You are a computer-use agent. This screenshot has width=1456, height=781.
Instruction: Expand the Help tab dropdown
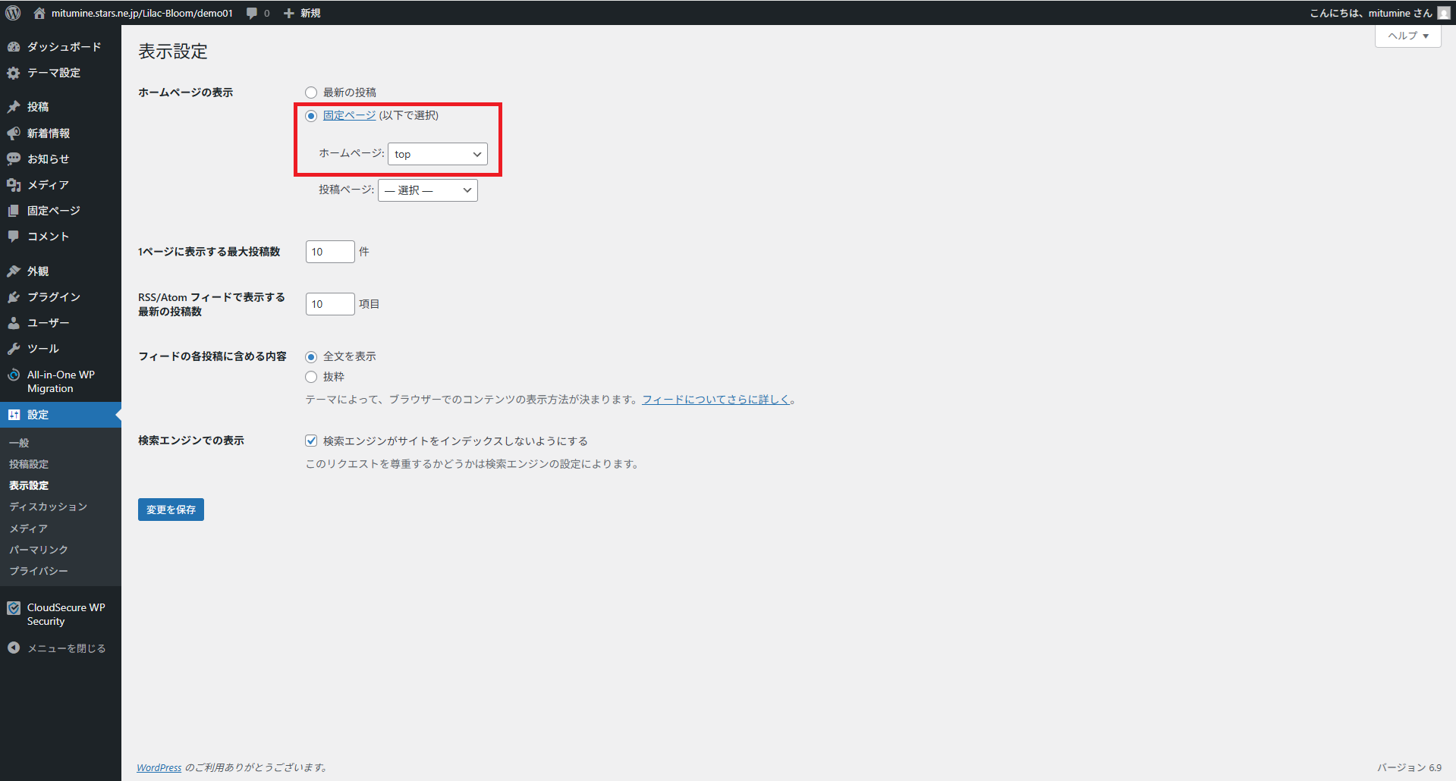click(1407, 36)
